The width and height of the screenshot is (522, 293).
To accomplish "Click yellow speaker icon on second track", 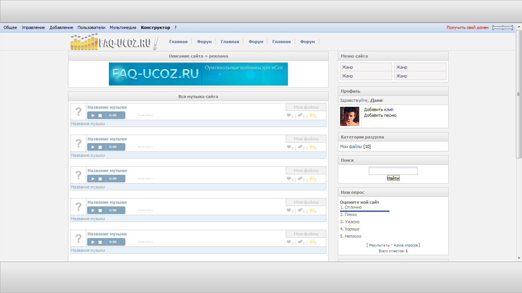I will 312,147.
